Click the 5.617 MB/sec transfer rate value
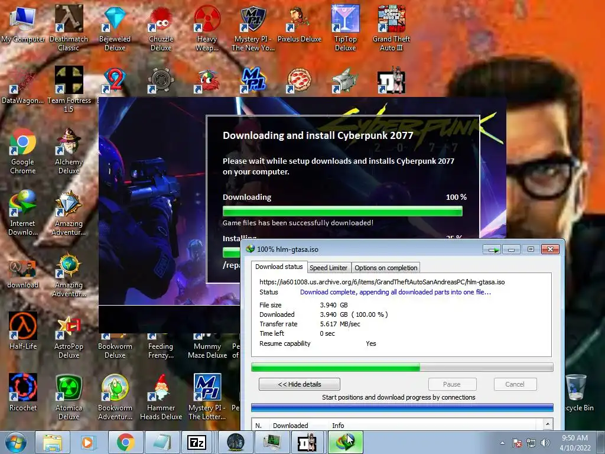Image resolution: width=605 pixels, height=454 pixels. tap(340, 325)
